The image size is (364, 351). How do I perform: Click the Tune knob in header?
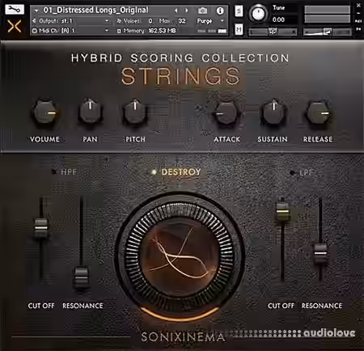coord(258,14)
